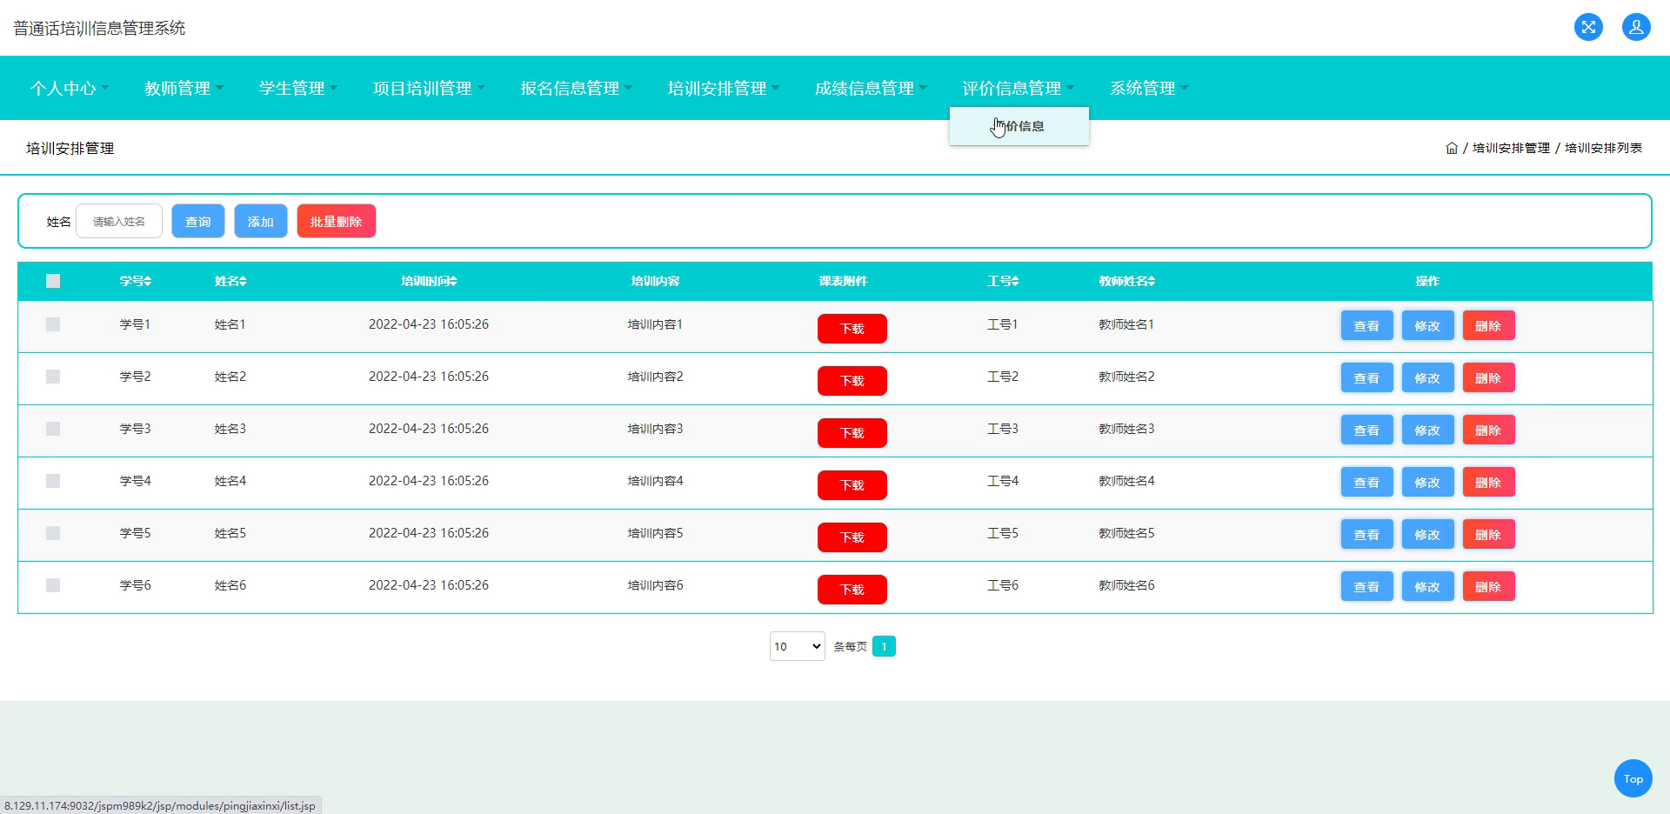The width and height of the screenshot is (1670, 814).
Task: Download the attachment for 学号3
Action: point(852,433)
